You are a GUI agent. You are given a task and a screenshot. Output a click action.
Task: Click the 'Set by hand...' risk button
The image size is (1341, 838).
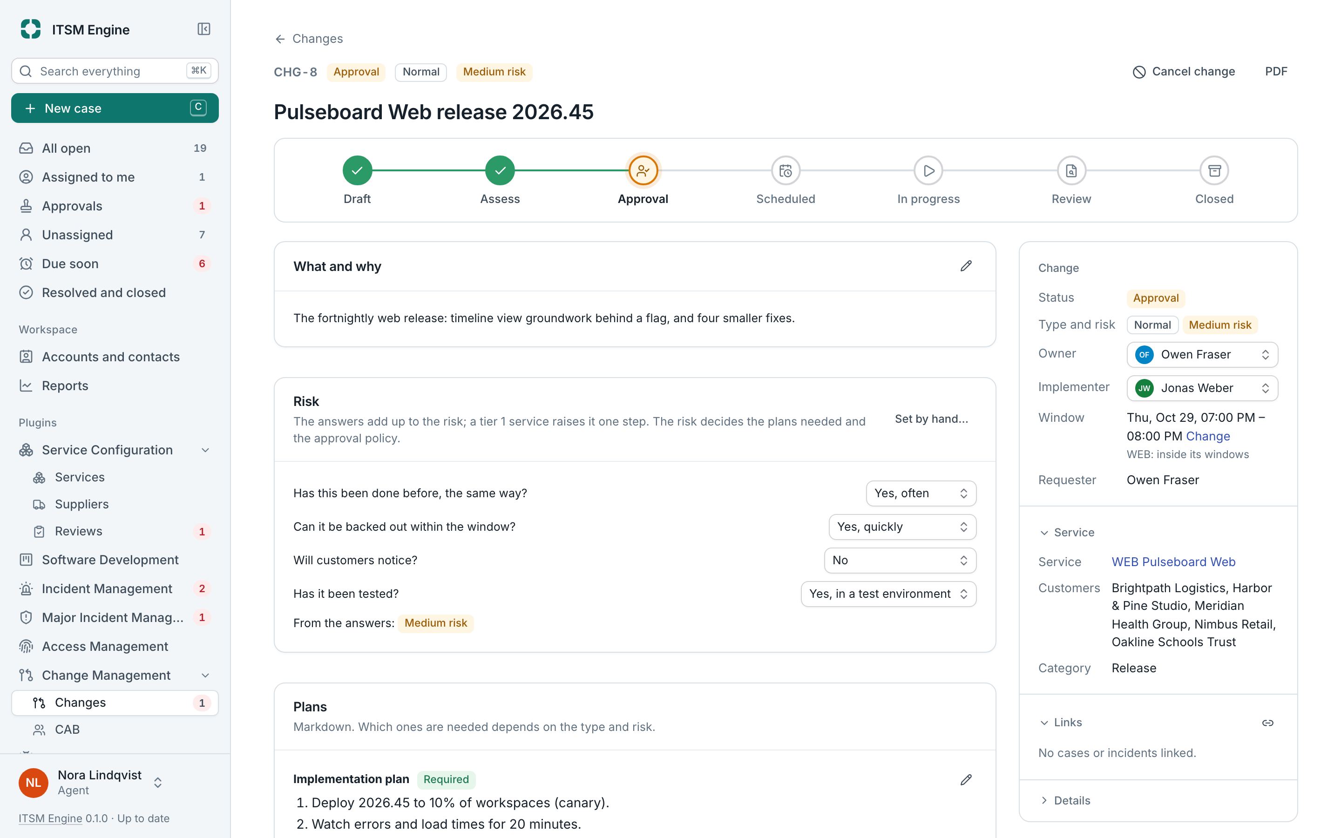(932, 419)
